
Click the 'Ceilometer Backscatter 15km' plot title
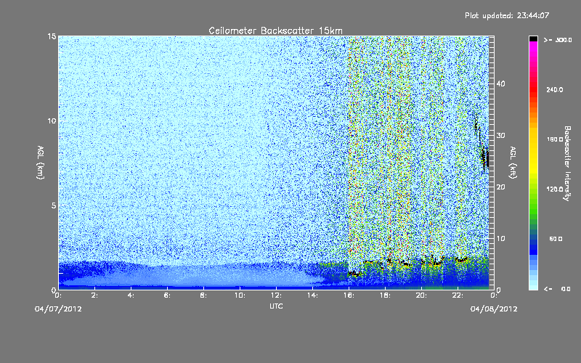[275, 30]
